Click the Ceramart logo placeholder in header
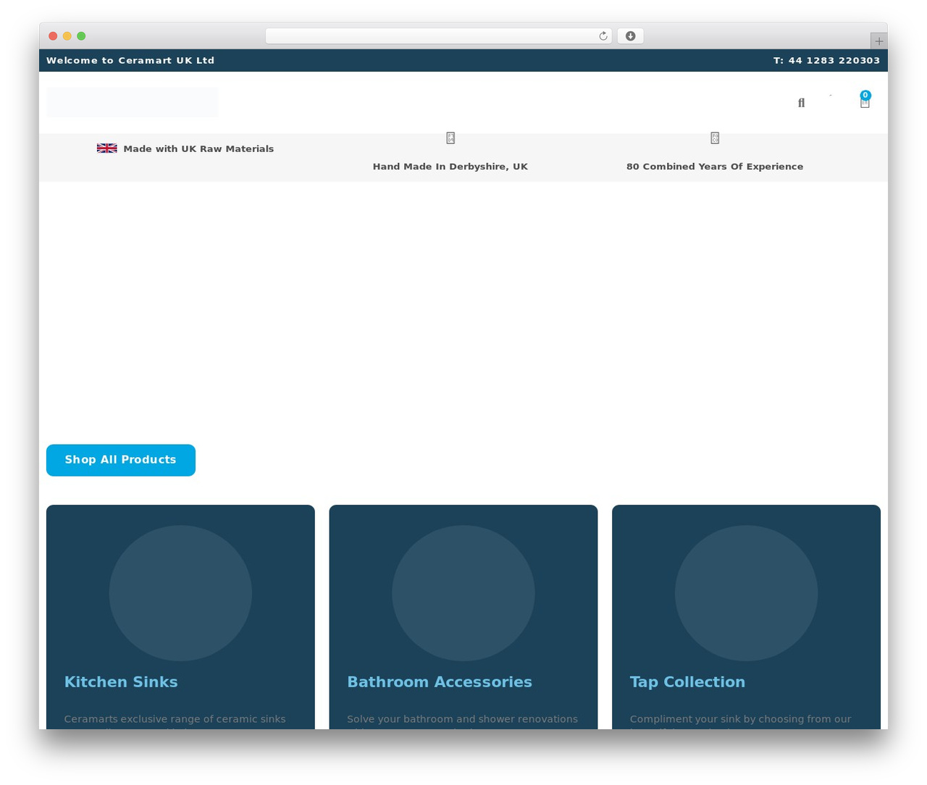Screen dimensions: 927x785 pyautogui.click(x=133, y=102)
